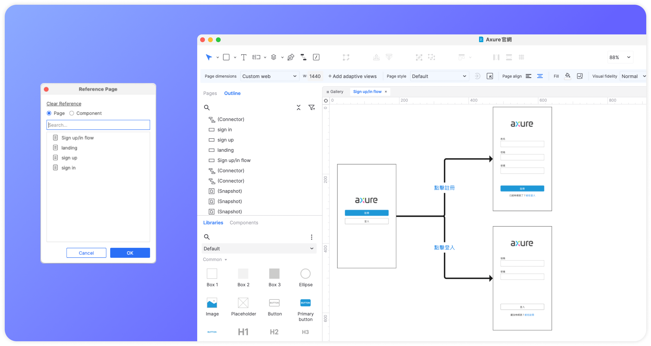Image resolution: width=651 pixels, height=346 pixels.
Task: Select landing page in reference list
Action: point(98,148)
